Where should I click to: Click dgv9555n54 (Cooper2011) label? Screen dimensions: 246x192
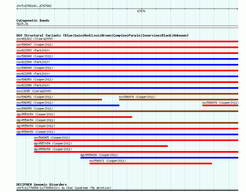click(x=36, y=126)
